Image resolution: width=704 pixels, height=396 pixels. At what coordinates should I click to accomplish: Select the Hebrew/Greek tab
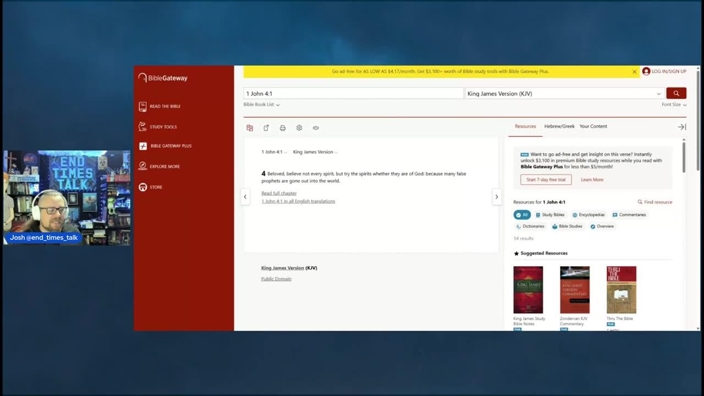click(x=559, y=127)
